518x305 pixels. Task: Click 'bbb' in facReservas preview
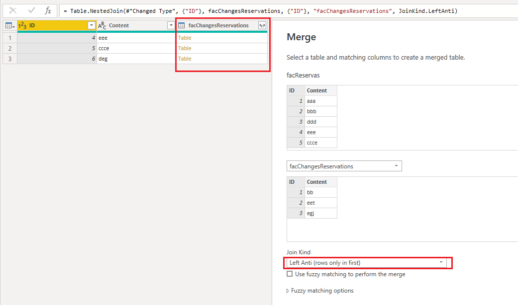click(x=321, y=111)
